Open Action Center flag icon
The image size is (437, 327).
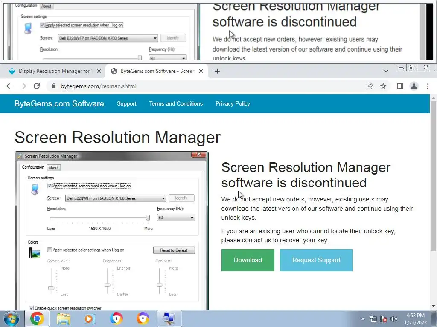pyautogui.click(x=384, y=319)
